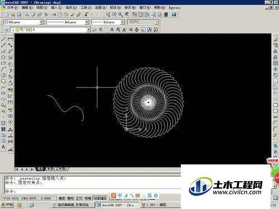Open the 插入 (Insert) menu

tap(57, 8)
